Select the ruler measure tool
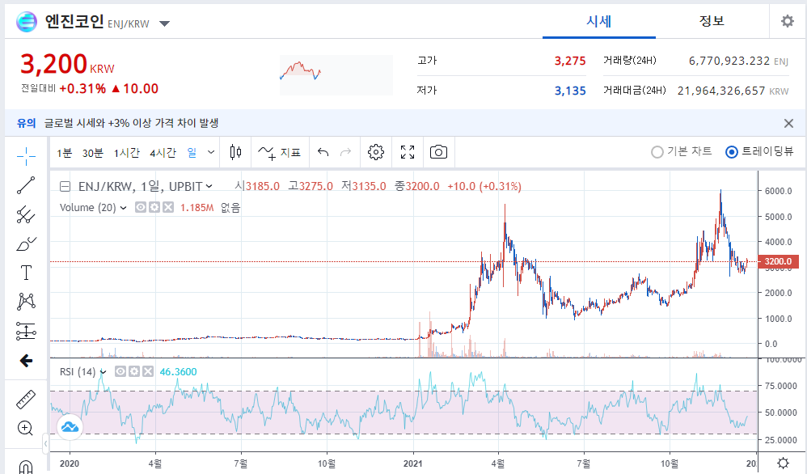The image size is (807, 474). pos(26,400)
